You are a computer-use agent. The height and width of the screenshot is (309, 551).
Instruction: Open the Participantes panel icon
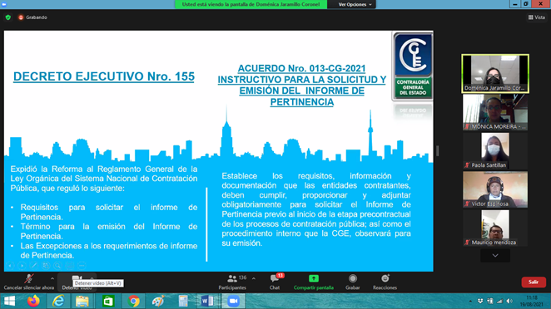coord(232,279)
